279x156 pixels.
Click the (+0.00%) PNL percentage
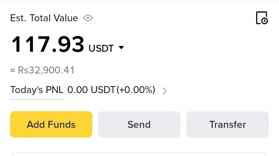[136, 90]
